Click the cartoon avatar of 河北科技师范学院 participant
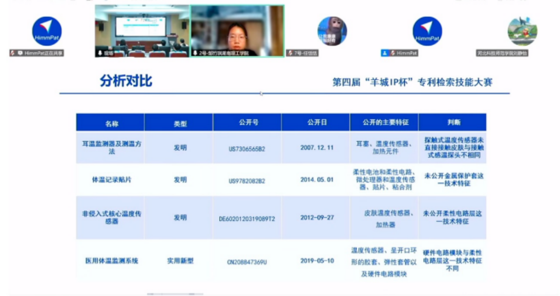The width and height of the screenshot is (560, 296). (x=522, y=31)
